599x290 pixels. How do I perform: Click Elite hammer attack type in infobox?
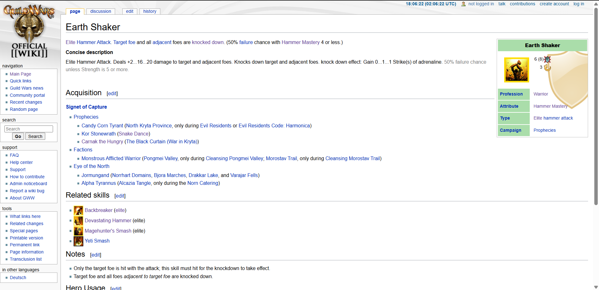(553, 118)
